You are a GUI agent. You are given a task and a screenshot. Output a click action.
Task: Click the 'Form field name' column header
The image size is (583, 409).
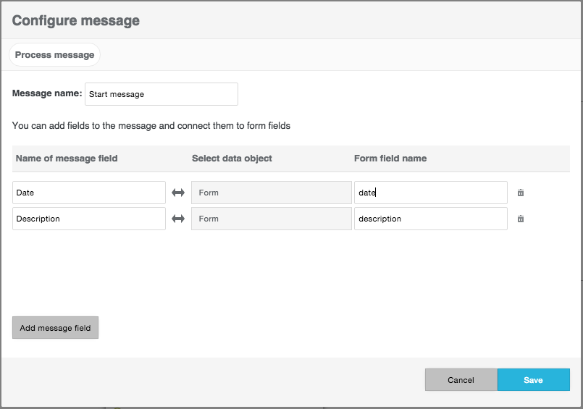click(390, 159)
